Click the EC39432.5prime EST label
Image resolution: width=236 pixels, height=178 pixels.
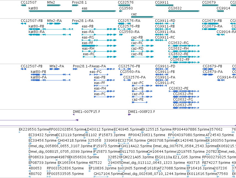(42, 135)
